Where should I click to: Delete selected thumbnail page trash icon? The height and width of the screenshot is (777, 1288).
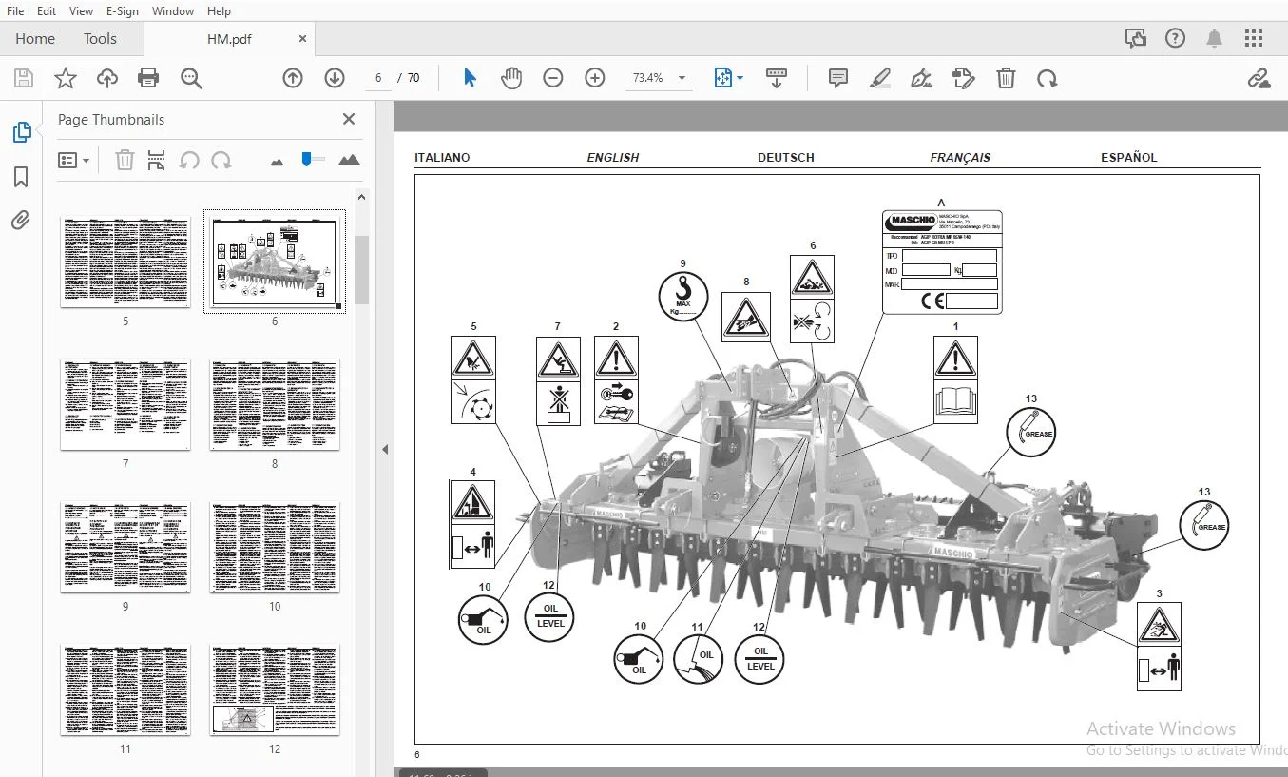[125, 160]
